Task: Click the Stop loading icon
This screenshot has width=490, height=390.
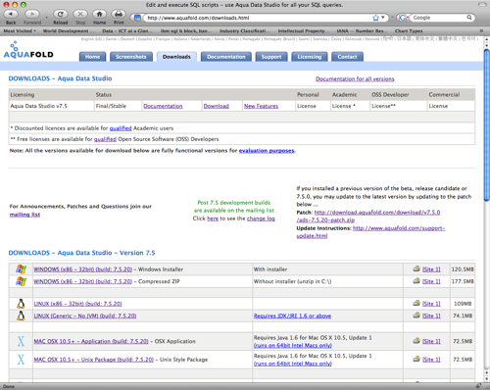Action: [x=80, y=14]
